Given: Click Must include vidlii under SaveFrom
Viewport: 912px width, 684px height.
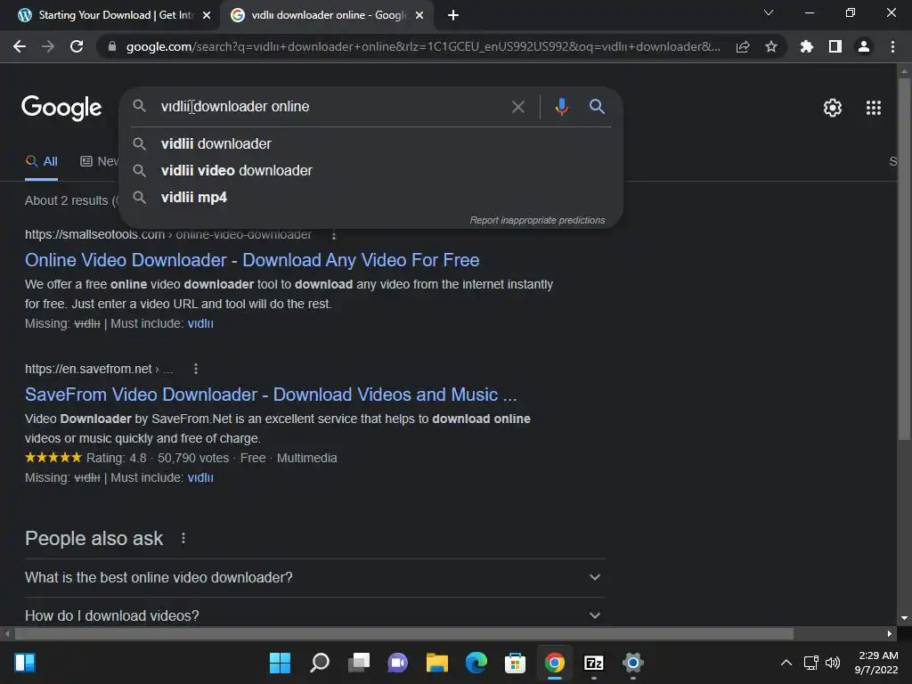Looking at the screenshot, I should [x=200, y=477].
